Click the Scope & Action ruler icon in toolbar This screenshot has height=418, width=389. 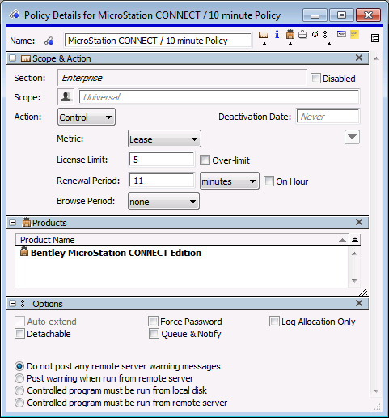(x=264, y=35)
